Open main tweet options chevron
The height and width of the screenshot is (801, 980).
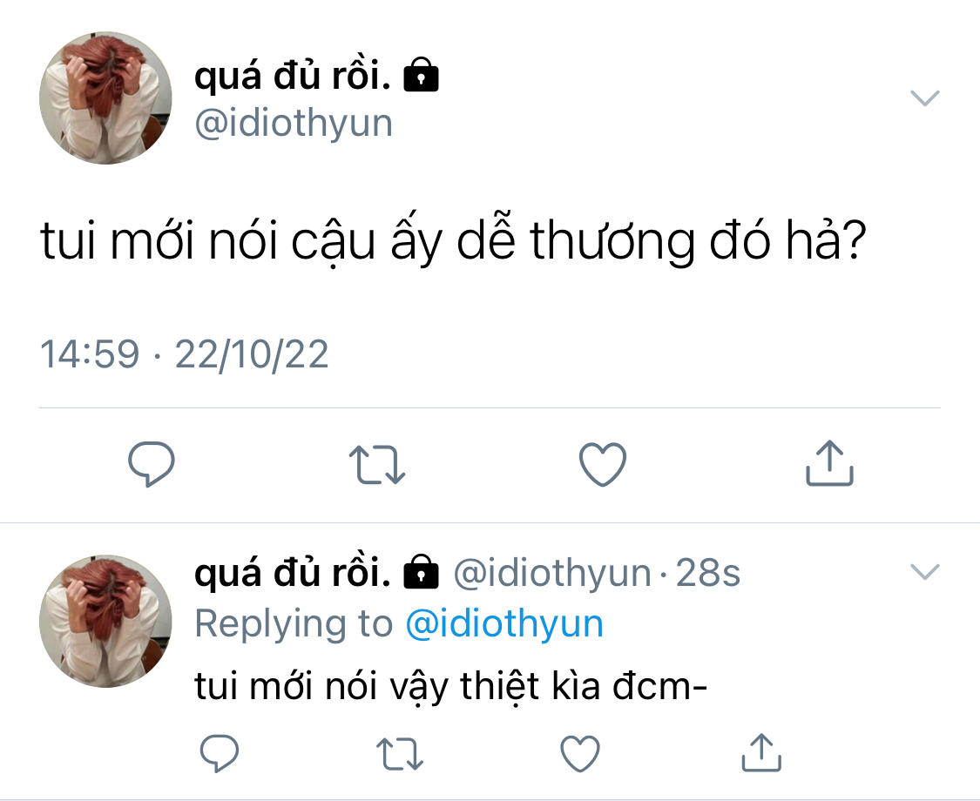pyautogui.click(x=924, y=98)
